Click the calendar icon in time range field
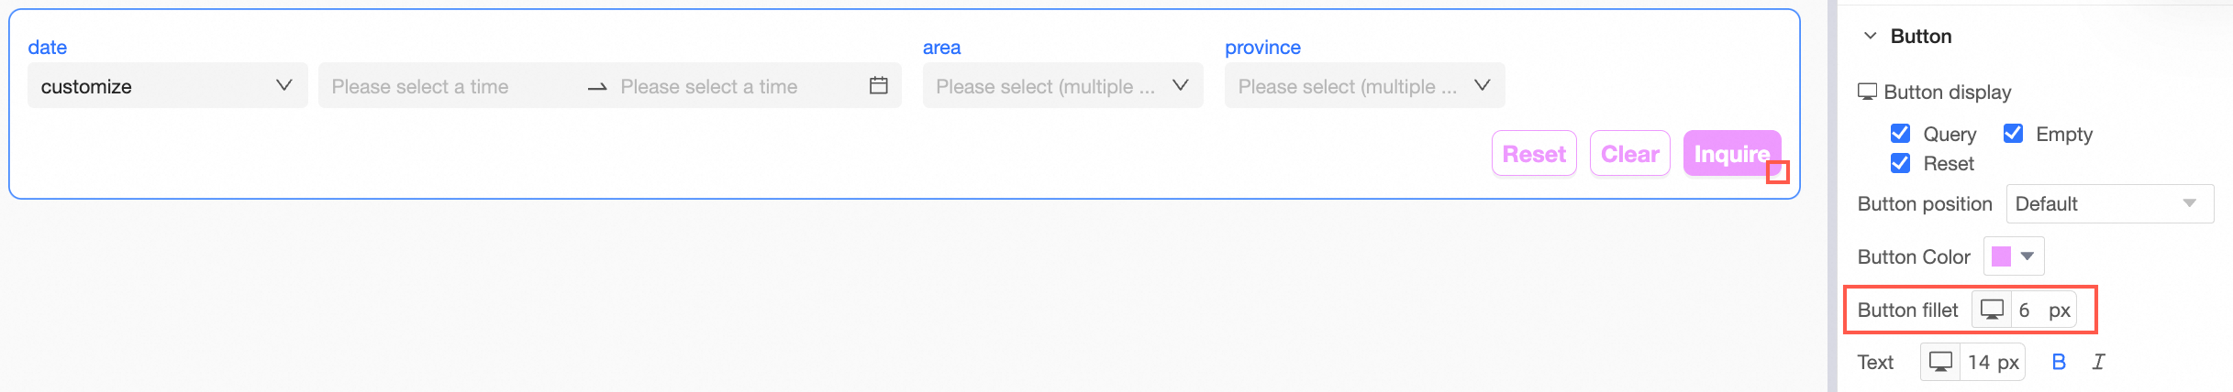 [878, 85]
